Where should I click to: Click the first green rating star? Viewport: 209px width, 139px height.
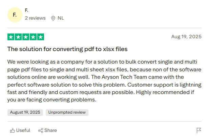11,37
